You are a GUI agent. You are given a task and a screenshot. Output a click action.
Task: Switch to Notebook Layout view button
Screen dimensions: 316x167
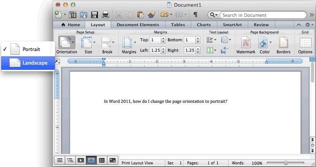102,160
